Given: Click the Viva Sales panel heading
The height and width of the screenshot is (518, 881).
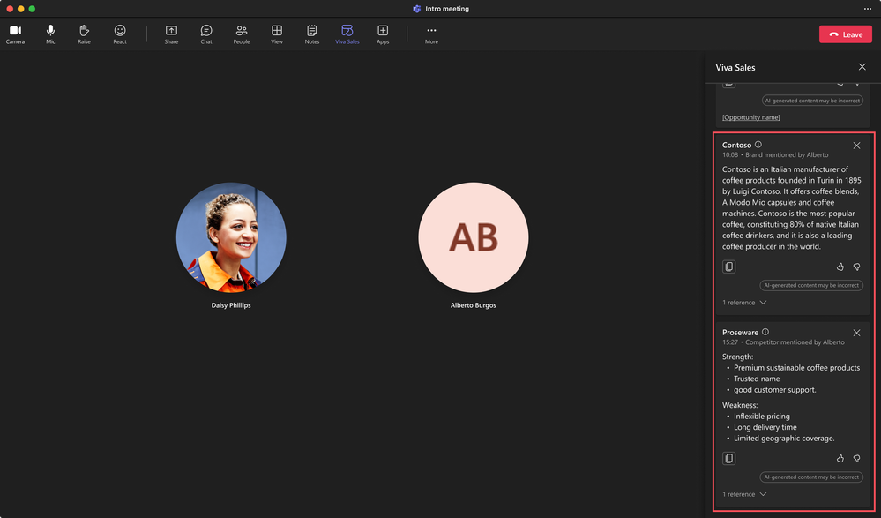Looking at the screenshot, I should tap(735, 67).
